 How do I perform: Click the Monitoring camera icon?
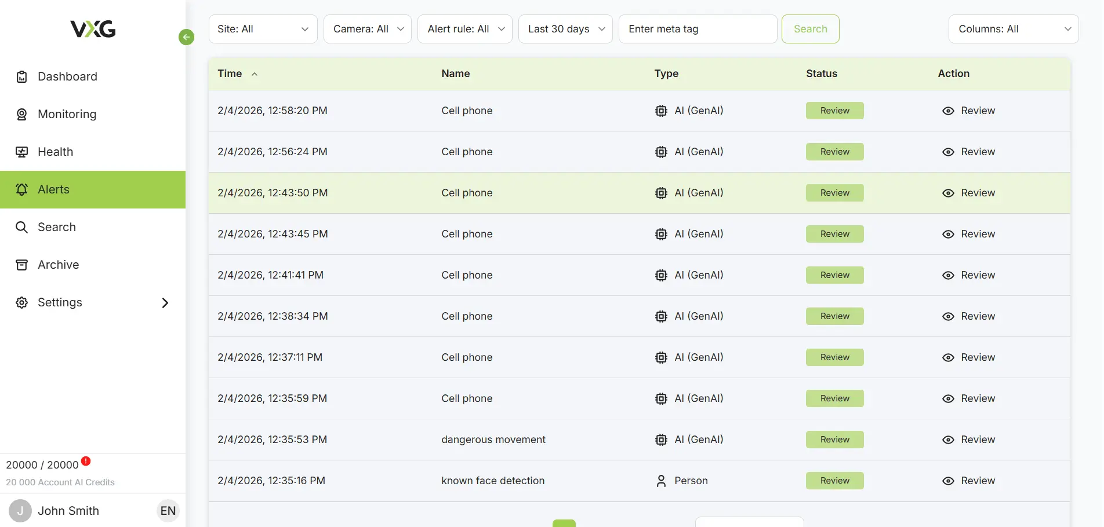[21, 114]
